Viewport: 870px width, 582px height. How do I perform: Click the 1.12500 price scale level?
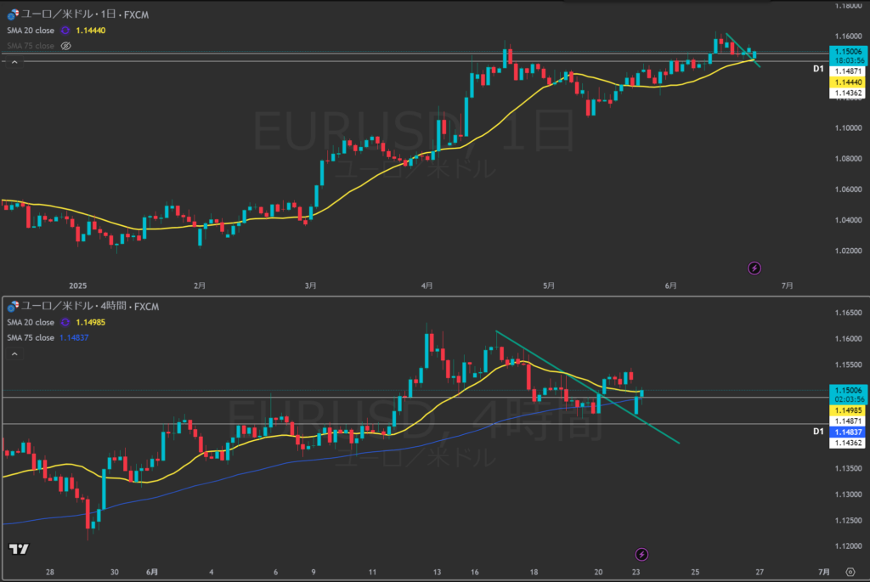[x=849, y=521]
